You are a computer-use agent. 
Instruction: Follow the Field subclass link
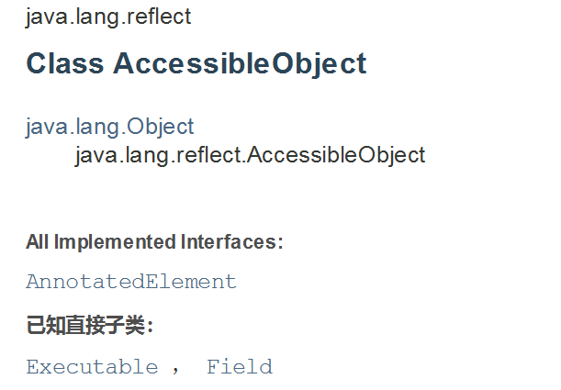click(x=240, y=367)
